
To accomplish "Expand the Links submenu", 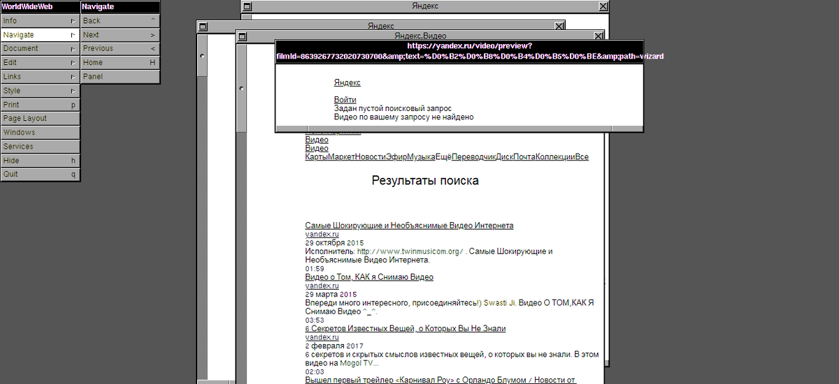I will point(41,77).
